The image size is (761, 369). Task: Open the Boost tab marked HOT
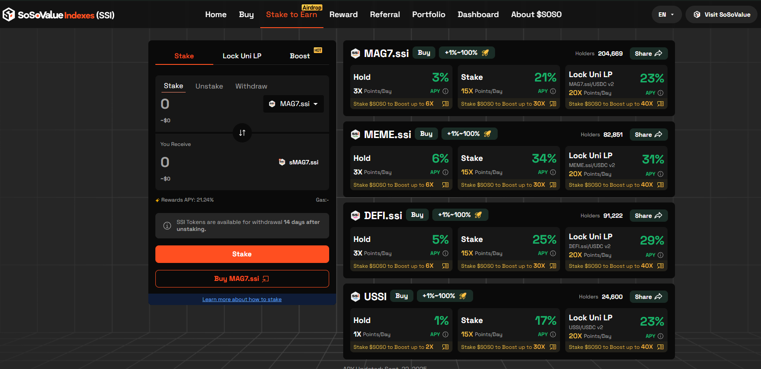point(300,56)
